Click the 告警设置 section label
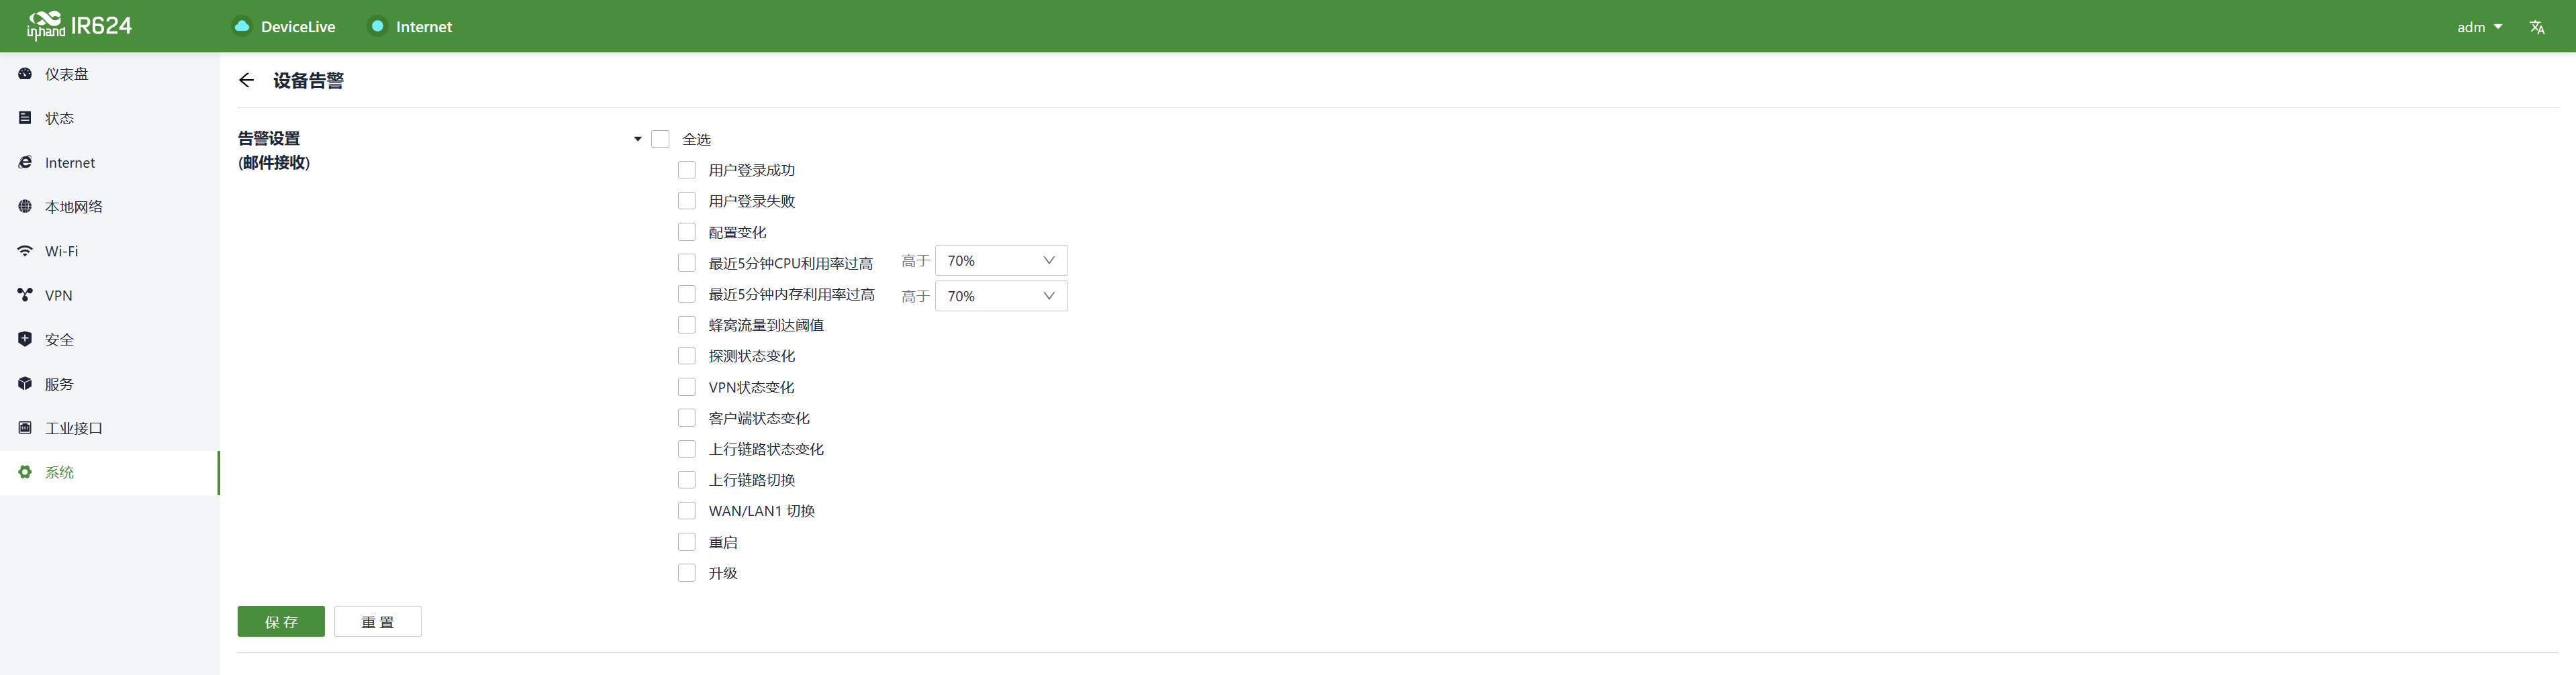 tap(269, 138)
